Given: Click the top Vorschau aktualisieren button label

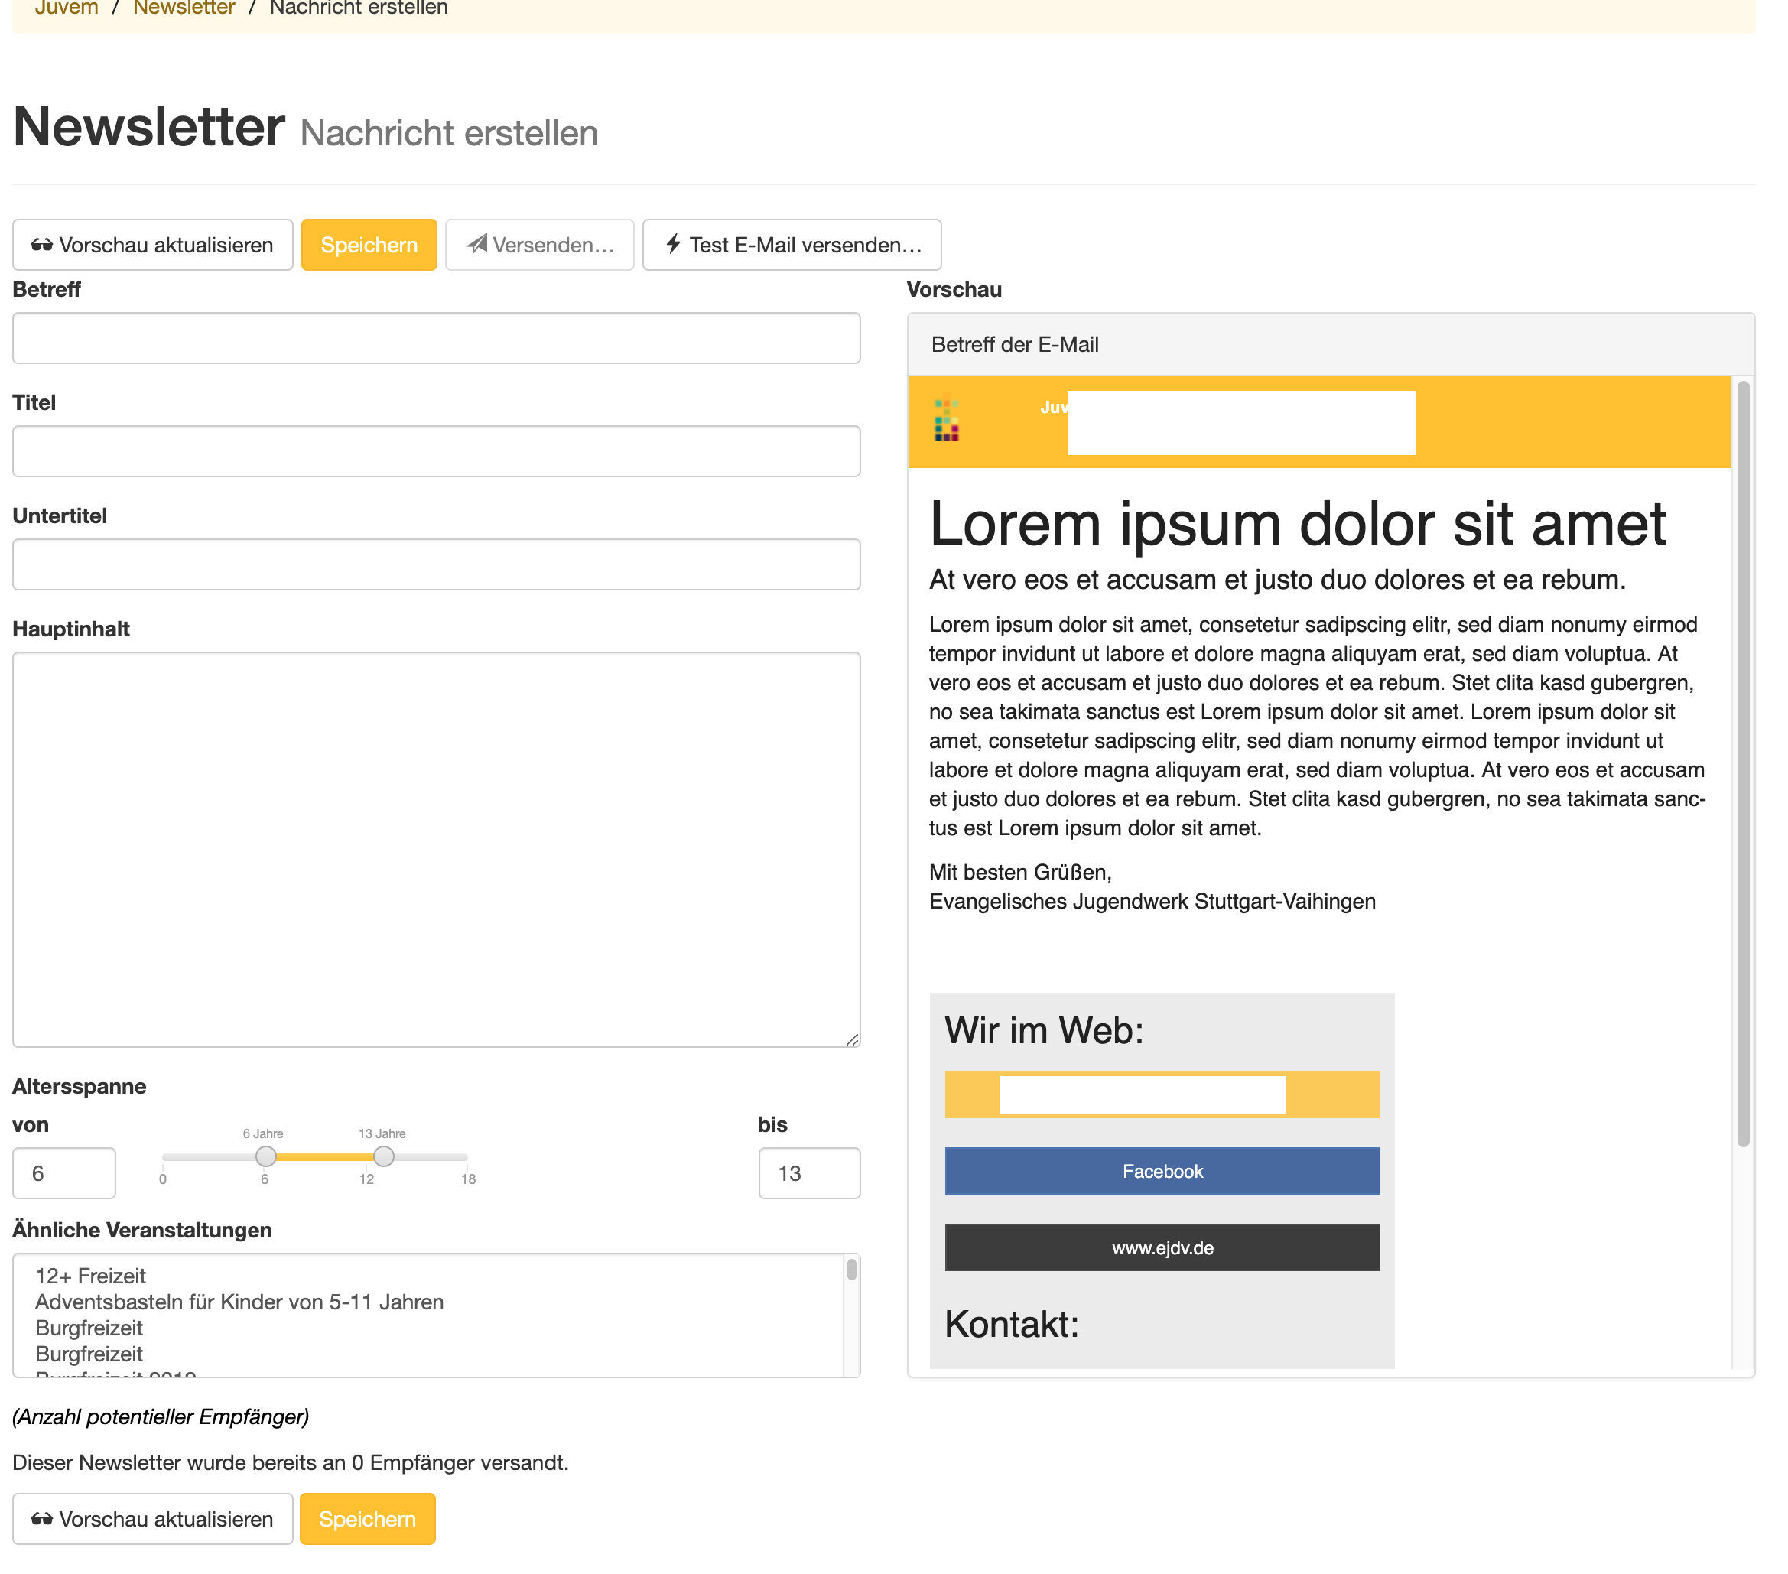Looking at the screenshot, I should [x=166, y=245].
